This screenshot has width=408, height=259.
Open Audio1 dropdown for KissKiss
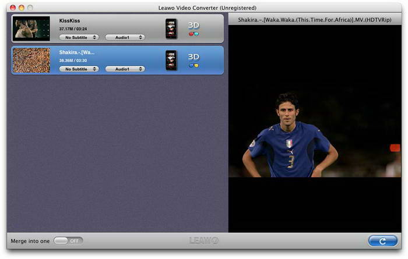[125, 37]
